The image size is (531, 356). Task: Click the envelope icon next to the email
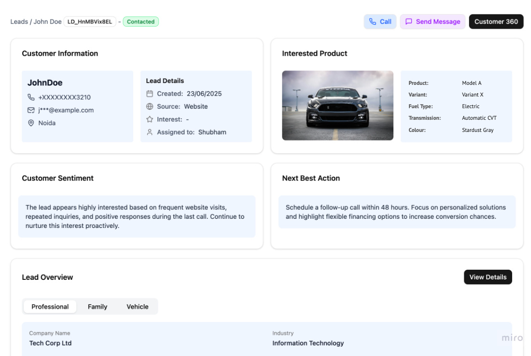[x=31, y=110]
